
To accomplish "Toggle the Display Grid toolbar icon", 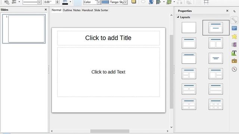I will click(198, 2).
